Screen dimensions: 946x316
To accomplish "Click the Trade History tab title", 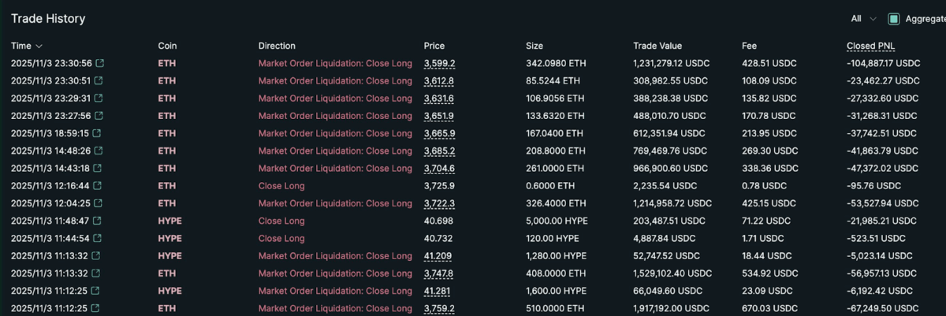I will click(48, 19).
